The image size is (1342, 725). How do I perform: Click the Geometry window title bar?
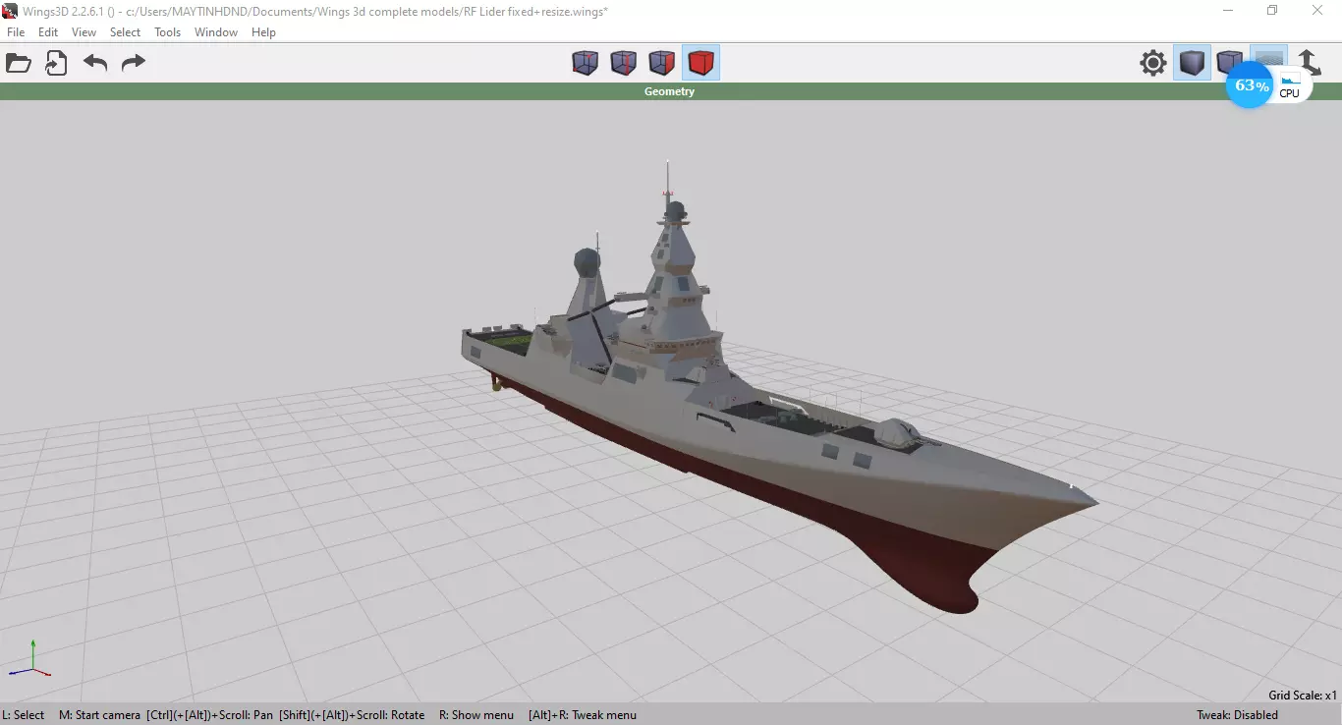point(670,91)
